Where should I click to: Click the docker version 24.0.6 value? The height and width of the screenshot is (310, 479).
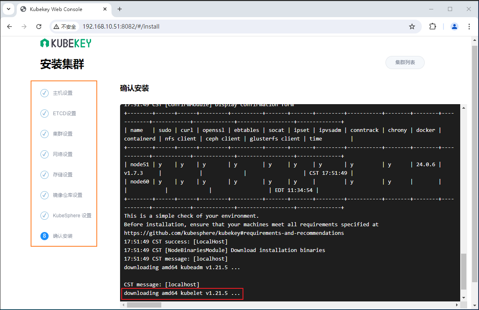click(x=426, y=165)
